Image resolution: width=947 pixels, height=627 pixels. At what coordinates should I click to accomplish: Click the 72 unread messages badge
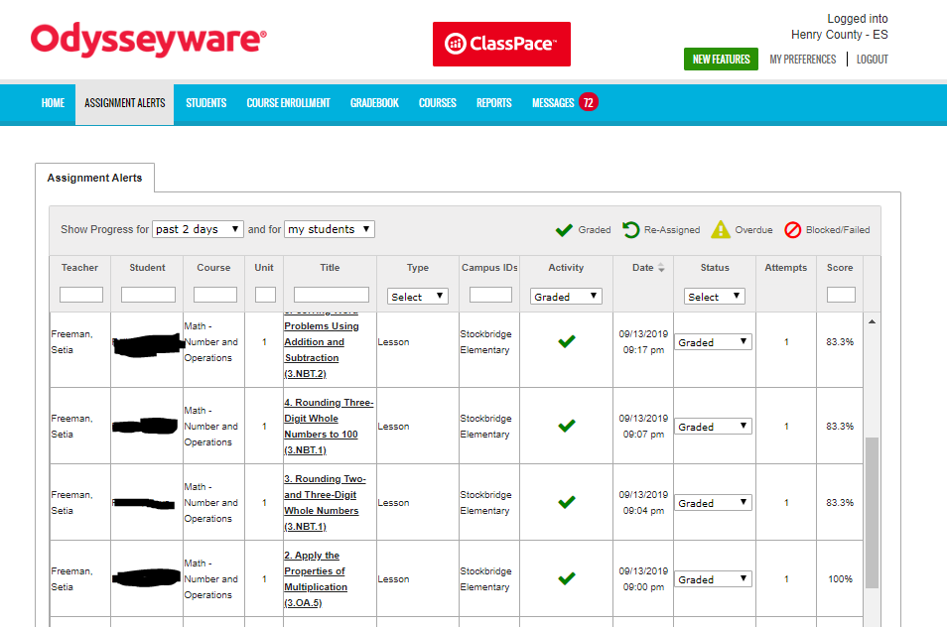589,102
